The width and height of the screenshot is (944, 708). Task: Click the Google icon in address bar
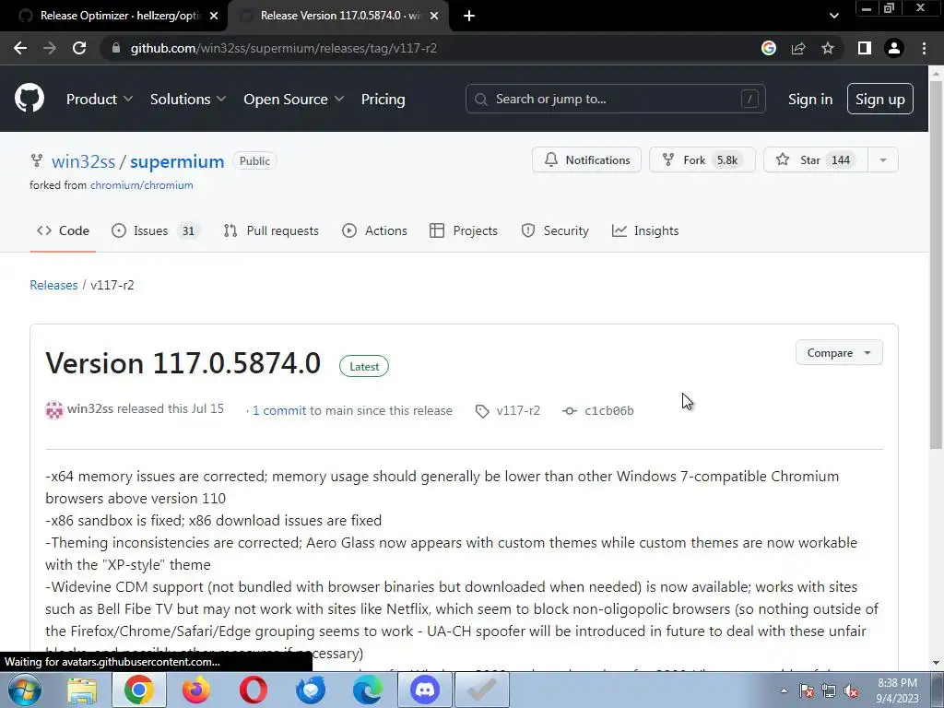[768, 48]
